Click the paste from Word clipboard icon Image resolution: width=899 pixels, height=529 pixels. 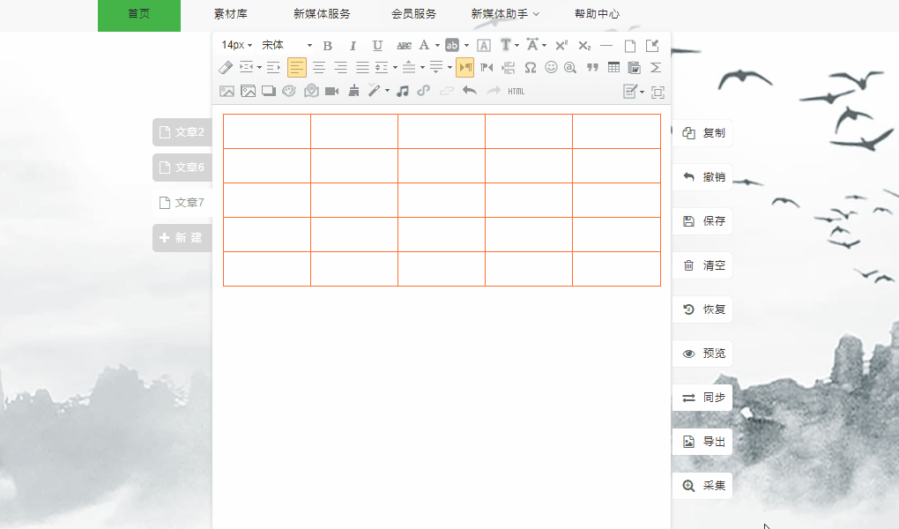click(634, 68)
